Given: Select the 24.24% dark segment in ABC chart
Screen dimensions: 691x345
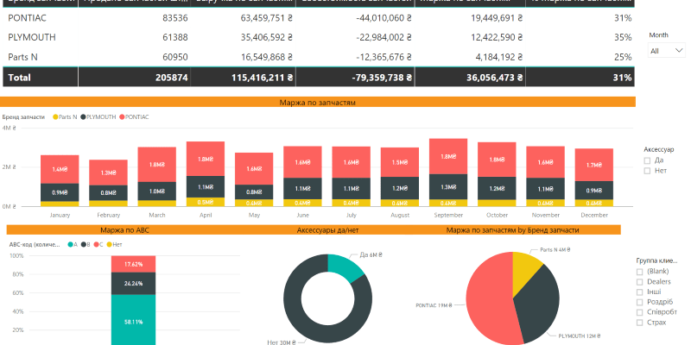Looking at the screenshot, I should pos(134,284).
